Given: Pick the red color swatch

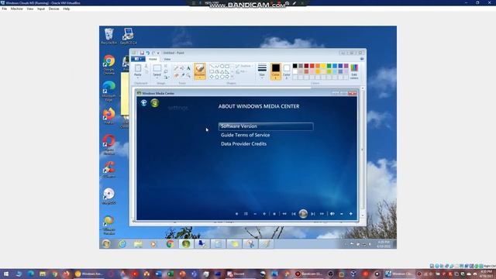Looking at the screenshot, I should coord(312,66).
